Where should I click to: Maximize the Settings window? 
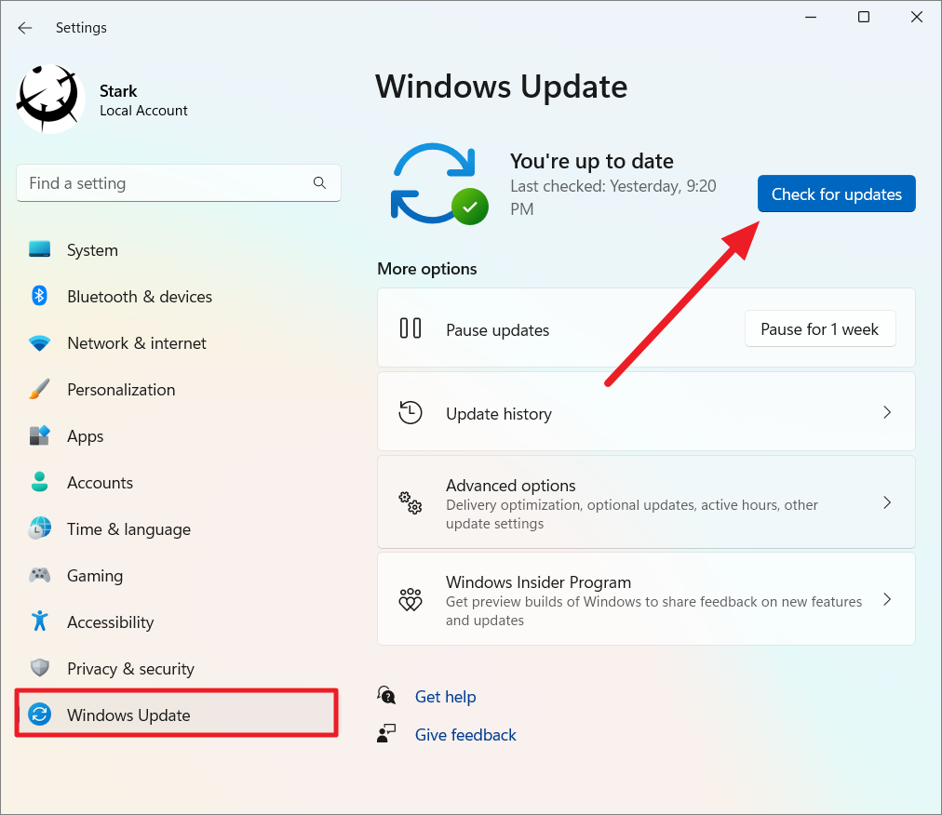[863, 17]
